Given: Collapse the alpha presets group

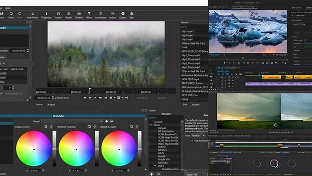Looking at the screenshot, I should tap(155, 166).
